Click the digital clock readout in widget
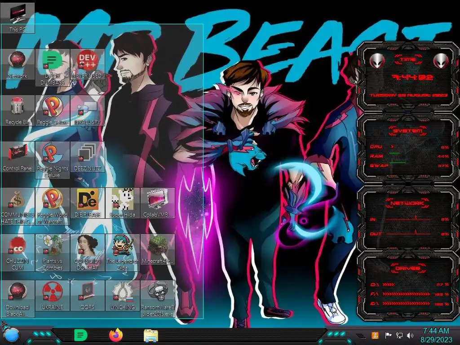The width and height of the screenshot is (460, 345). click(412, 77)
